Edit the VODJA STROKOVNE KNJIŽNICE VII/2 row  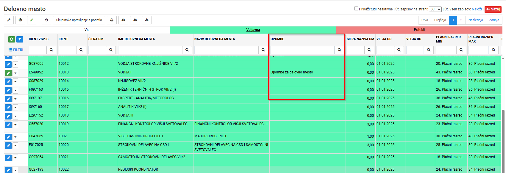point(8,65)
